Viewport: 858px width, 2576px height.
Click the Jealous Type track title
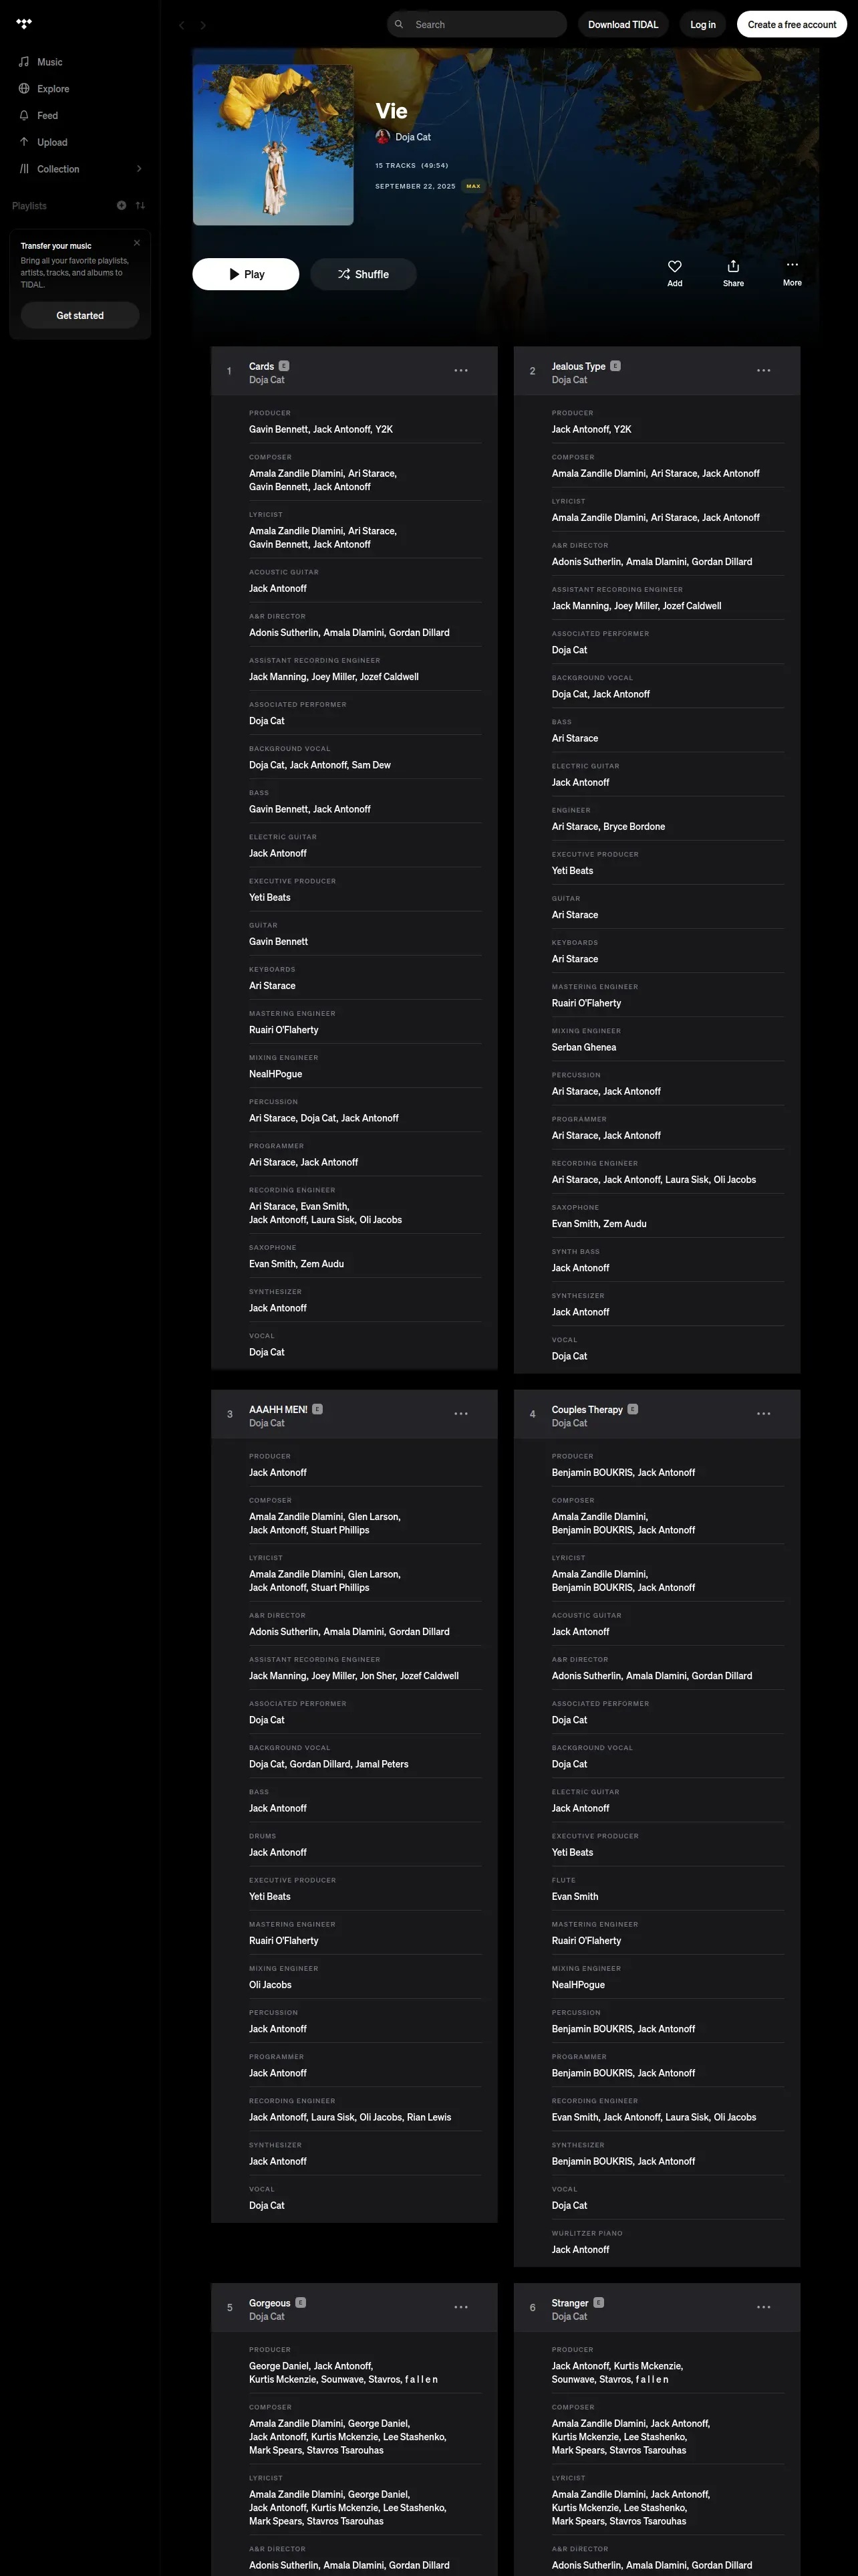point(578,366)
